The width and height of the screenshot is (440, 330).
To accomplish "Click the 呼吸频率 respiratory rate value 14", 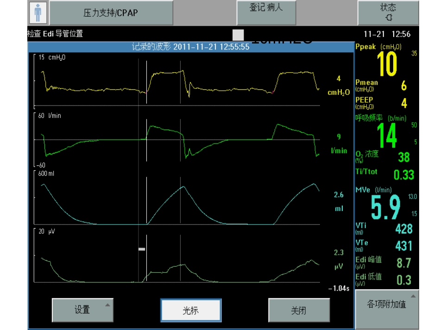I will click(x=387, y=136).
